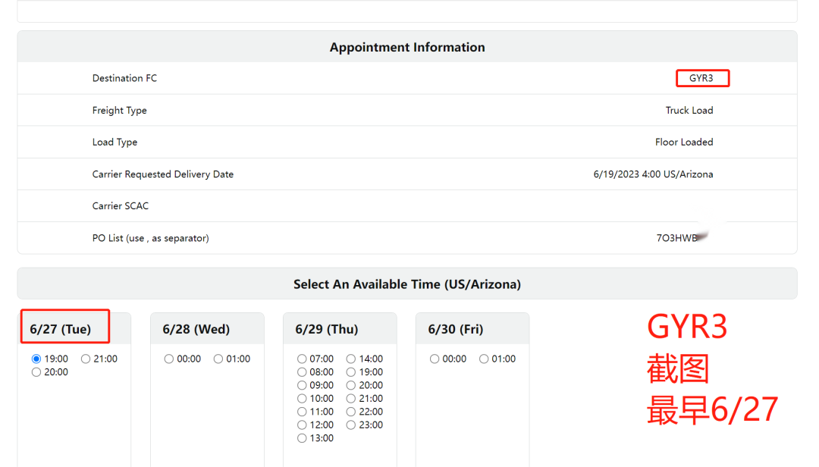This screenshot has width=819, height=467.
Task: Pick 13:00 time on 6/29 (Thu)
Action: point(302,438)
